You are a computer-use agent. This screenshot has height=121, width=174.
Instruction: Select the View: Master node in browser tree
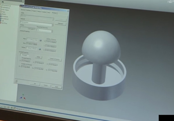[x=6, y=10]
